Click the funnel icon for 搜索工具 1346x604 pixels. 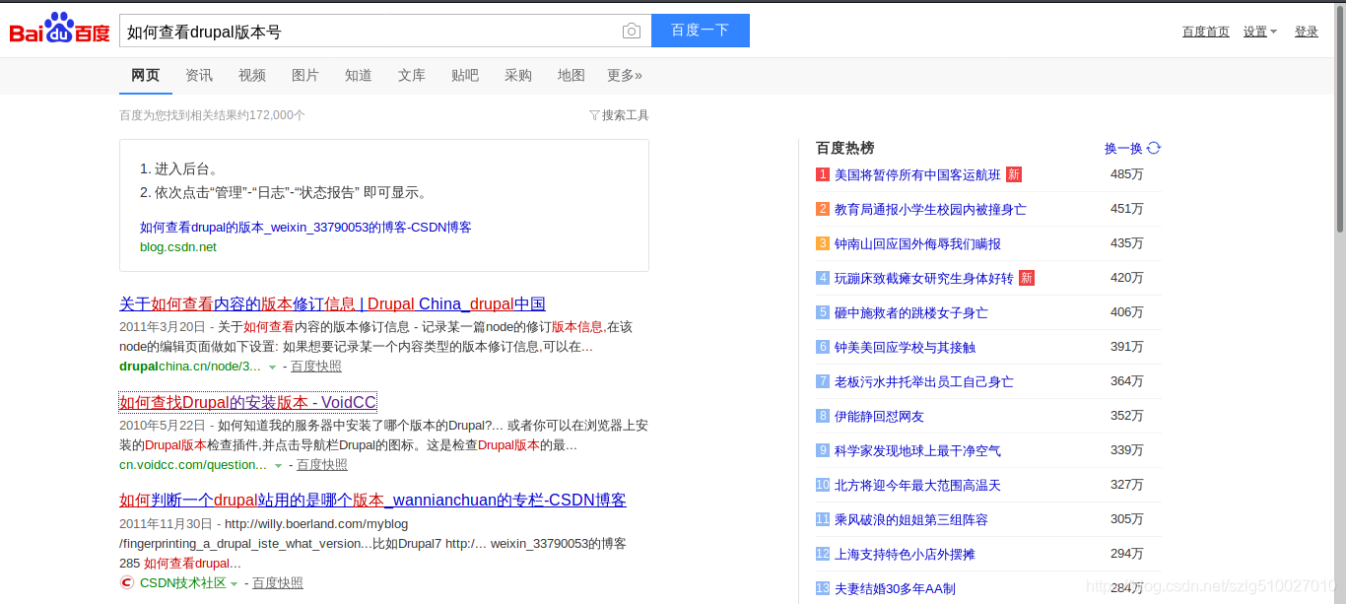pos(594,115)
